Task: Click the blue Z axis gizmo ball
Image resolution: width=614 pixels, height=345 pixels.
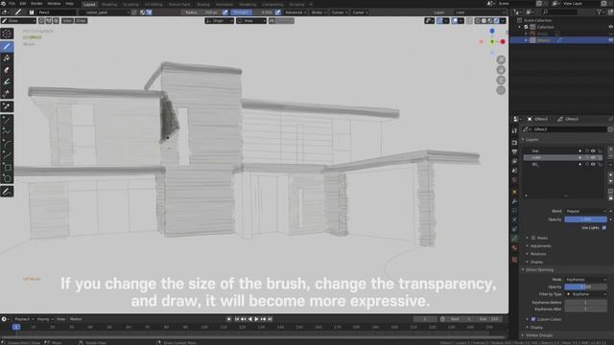Action: (492, 31)
